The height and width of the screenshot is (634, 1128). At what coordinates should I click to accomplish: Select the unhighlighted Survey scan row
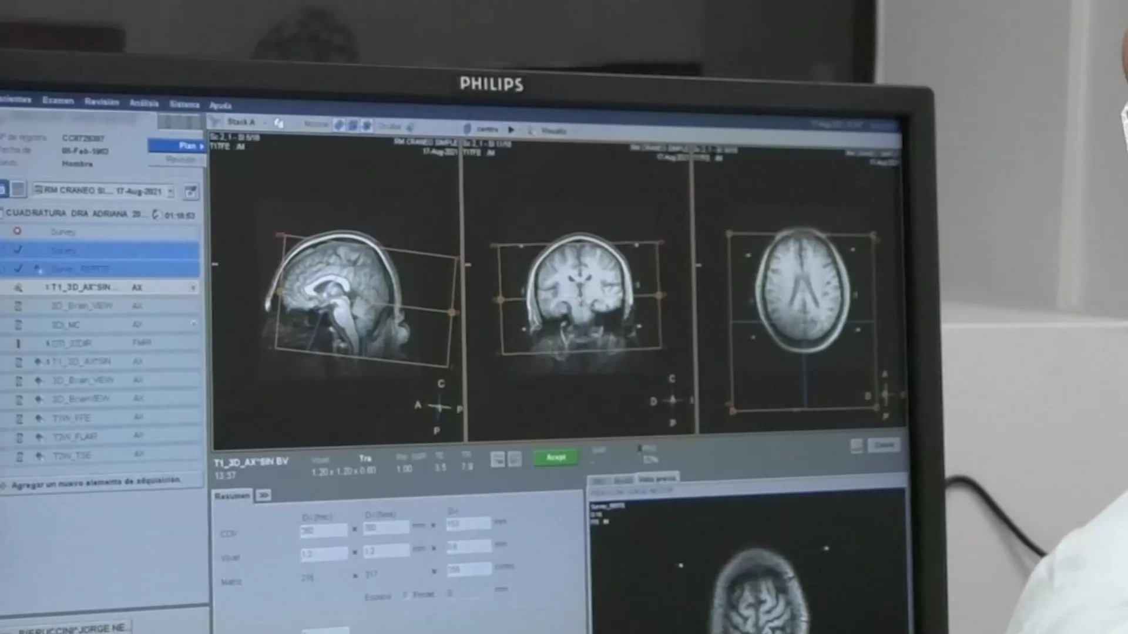coord(100,231)
